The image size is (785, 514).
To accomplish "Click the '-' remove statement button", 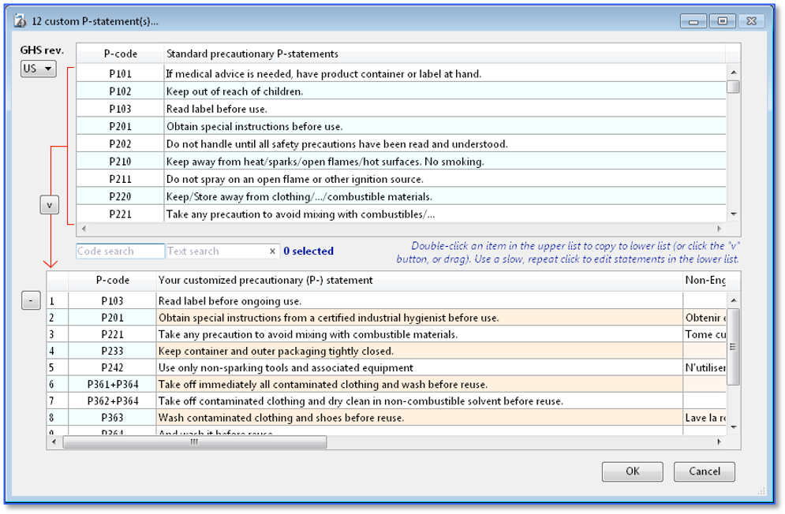I will (31, 300).
